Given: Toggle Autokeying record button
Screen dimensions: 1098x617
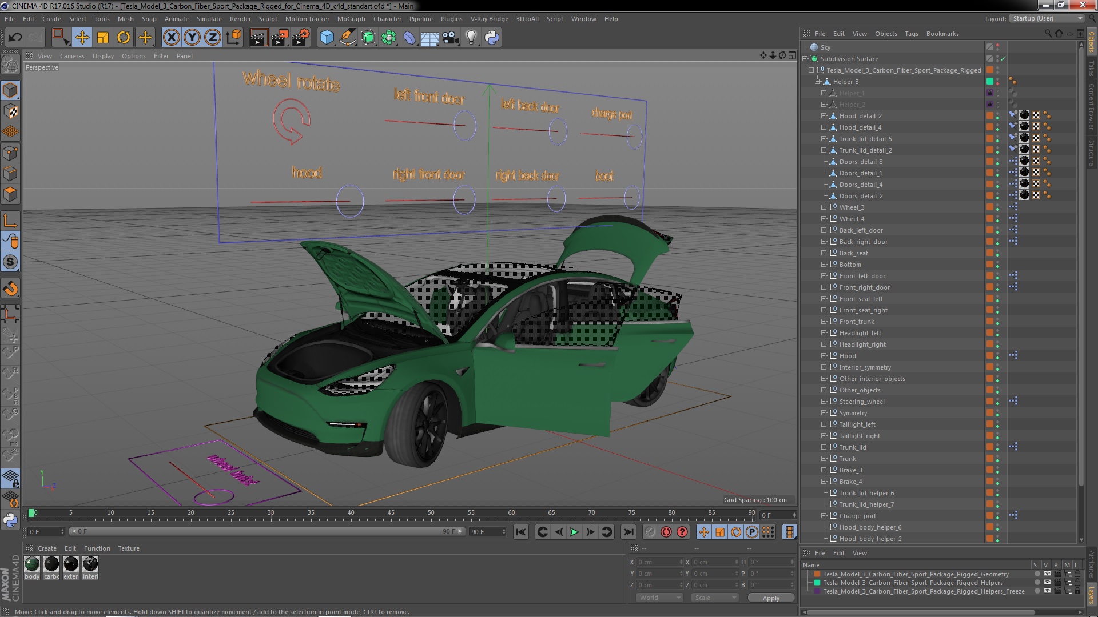Looking at the screenshot, I should 666,532.
